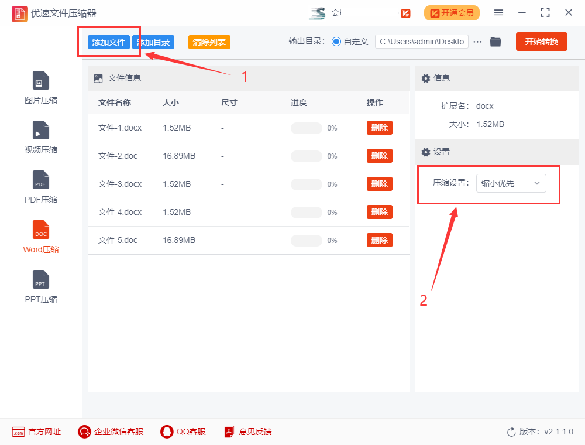Delete 文件-4.docx from the list
This screenshot has width=585, height=445.
pos(380,212)
